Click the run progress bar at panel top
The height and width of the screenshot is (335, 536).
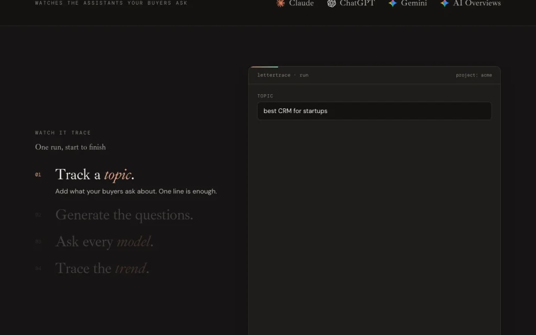click(x=264, y=66)
